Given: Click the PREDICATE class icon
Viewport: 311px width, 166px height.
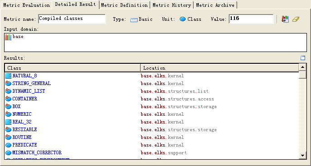Looking at the screenshot, I should pos(8,145).
